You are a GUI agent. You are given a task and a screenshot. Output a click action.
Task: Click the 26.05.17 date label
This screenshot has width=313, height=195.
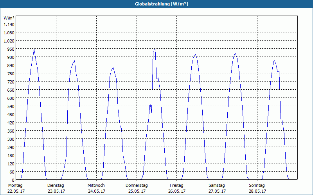point(177,191)
